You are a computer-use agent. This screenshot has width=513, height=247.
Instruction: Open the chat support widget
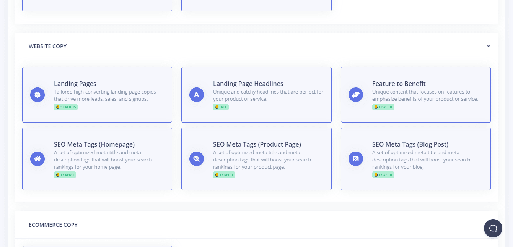[493, 228]
